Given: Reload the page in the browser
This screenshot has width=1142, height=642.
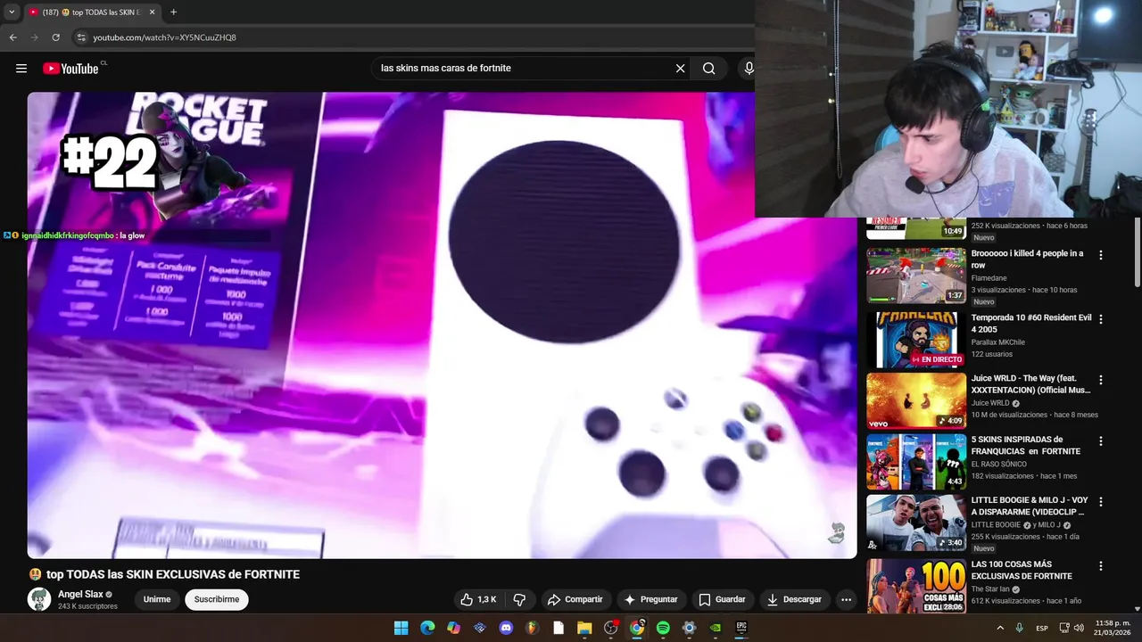Looking at the screenshot, I should (x=55, y=37).
